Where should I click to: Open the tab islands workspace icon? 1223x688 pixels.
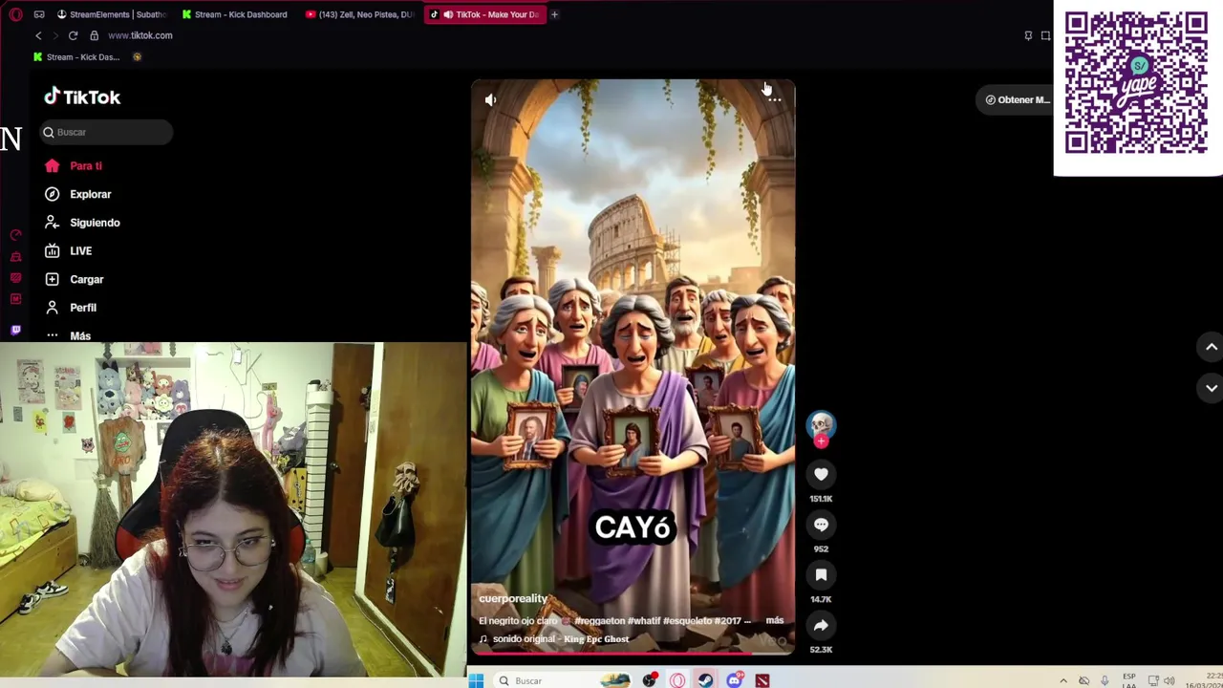click(x=39, y=14)
